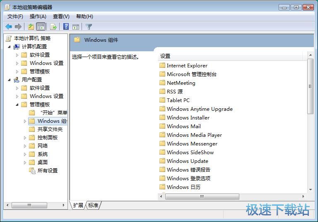
Task: Click the settings list horizontal scrollbar thumb
Action: pos(202,196)
